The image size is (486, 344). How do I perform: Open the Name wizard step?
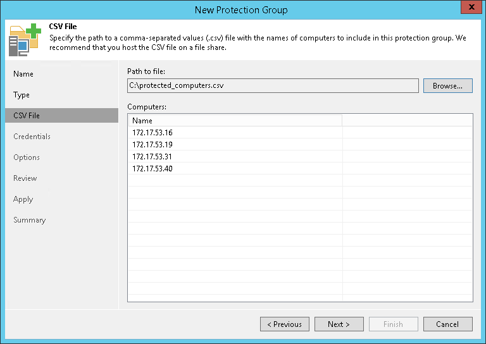(x=23, y=74)
